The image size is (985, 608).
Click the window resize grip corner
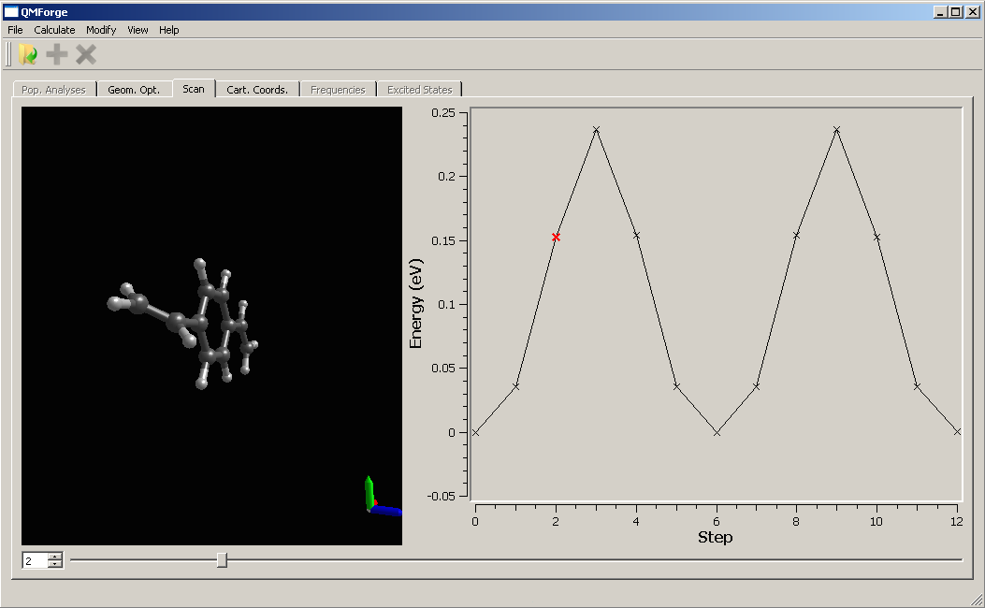tap(977, 600)
